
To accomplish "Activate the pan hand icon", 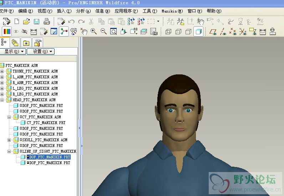I will point(84,31).
